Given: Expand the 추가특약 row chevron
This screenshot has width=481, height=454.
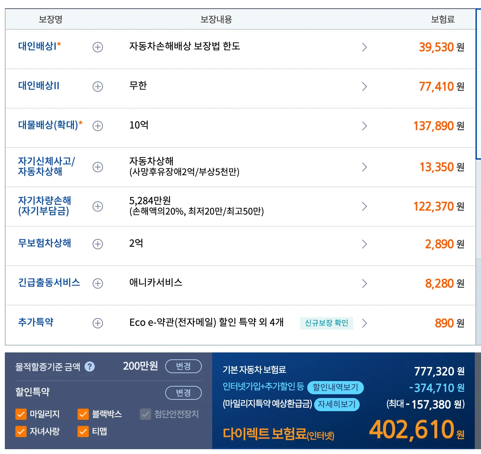Looking at the screenshot, I should coord(365,323).
